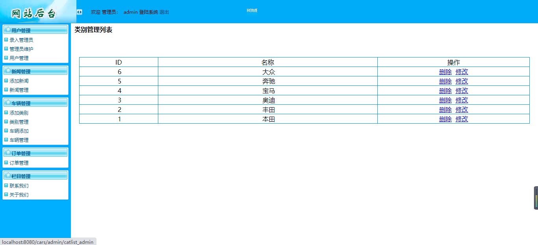Edit the 奥迪 category row
This screenshot has height=245, width=538.
(462, 100)
